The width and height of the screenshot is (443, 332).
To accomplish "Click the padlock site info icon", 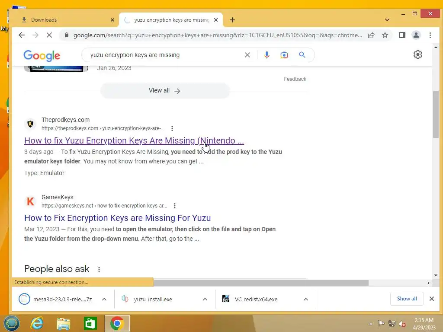I will pos(66,35).
